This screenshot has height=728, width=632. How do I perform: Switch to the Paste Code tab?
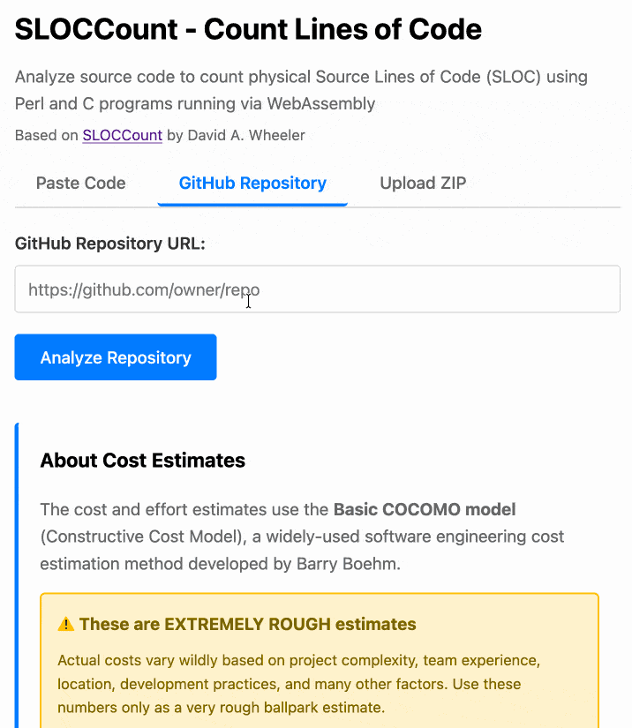tap(80, 183)
